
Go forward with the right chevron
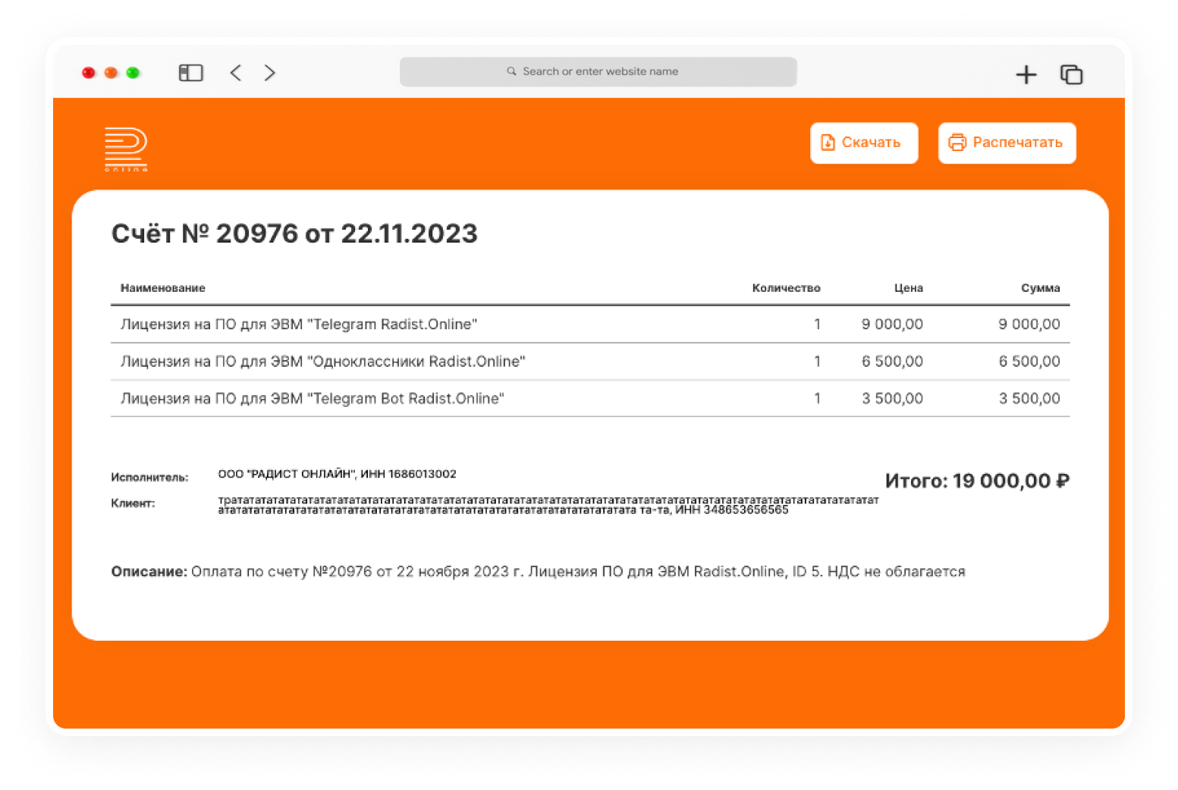coord(269,73)
